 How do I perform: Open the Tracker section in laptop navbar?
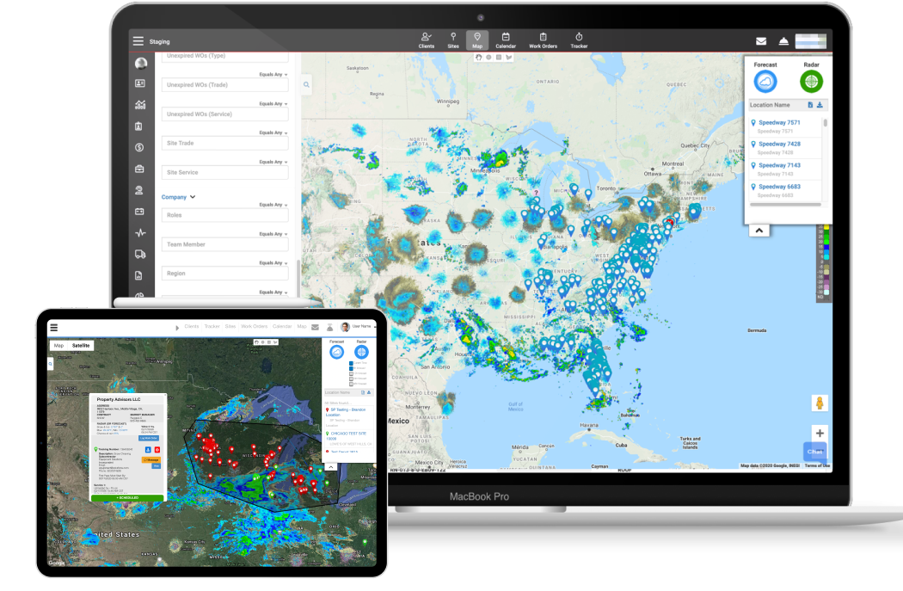(579, 40)
